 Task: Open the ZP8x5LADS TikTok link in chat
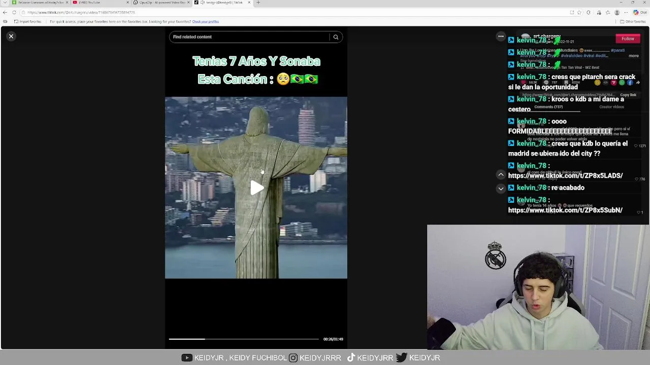pos(565,175)
